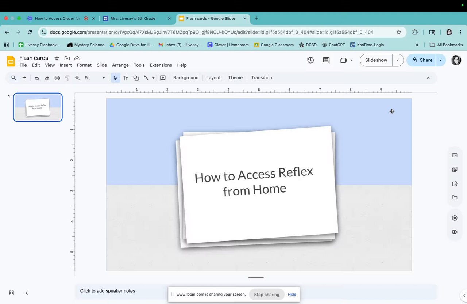467x304 pixels.
Task: Click the image search icon in the side panel
Action: [x=455, y=184]
